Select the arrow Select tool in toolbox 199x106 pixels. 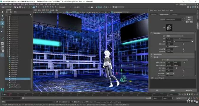(x=2, y=12)
